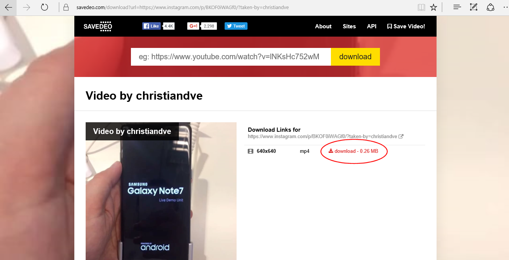Image resolution: width=509 pixels, height=260 pixels.
Task: Open the Hub lines icon
Action: (457, 7)
